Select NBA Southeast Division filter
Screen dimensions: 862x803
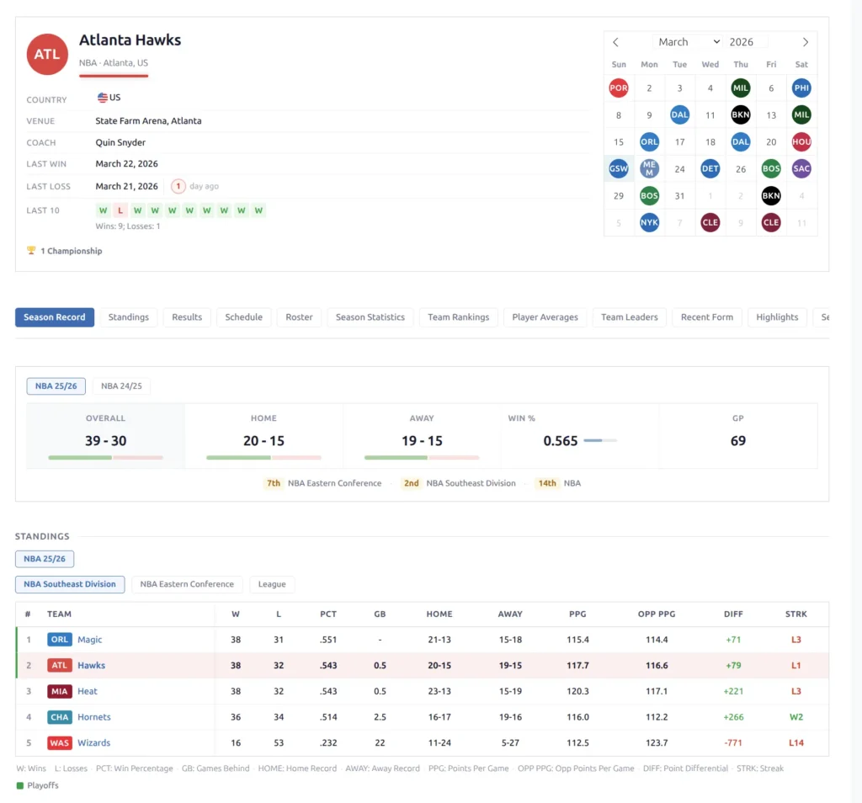click(x=70, y=584)
